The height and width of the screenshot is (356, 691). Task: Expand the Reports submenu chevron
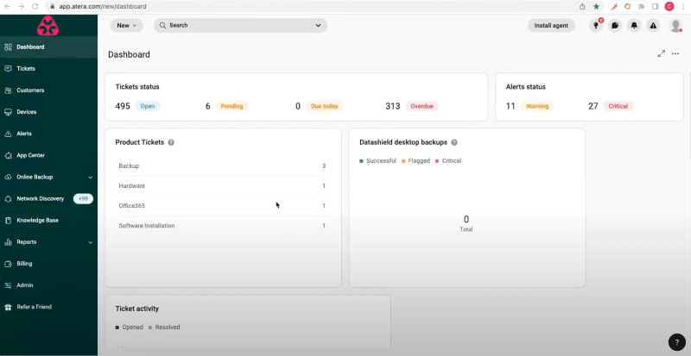pyautogui.click(x=91, y=242)
